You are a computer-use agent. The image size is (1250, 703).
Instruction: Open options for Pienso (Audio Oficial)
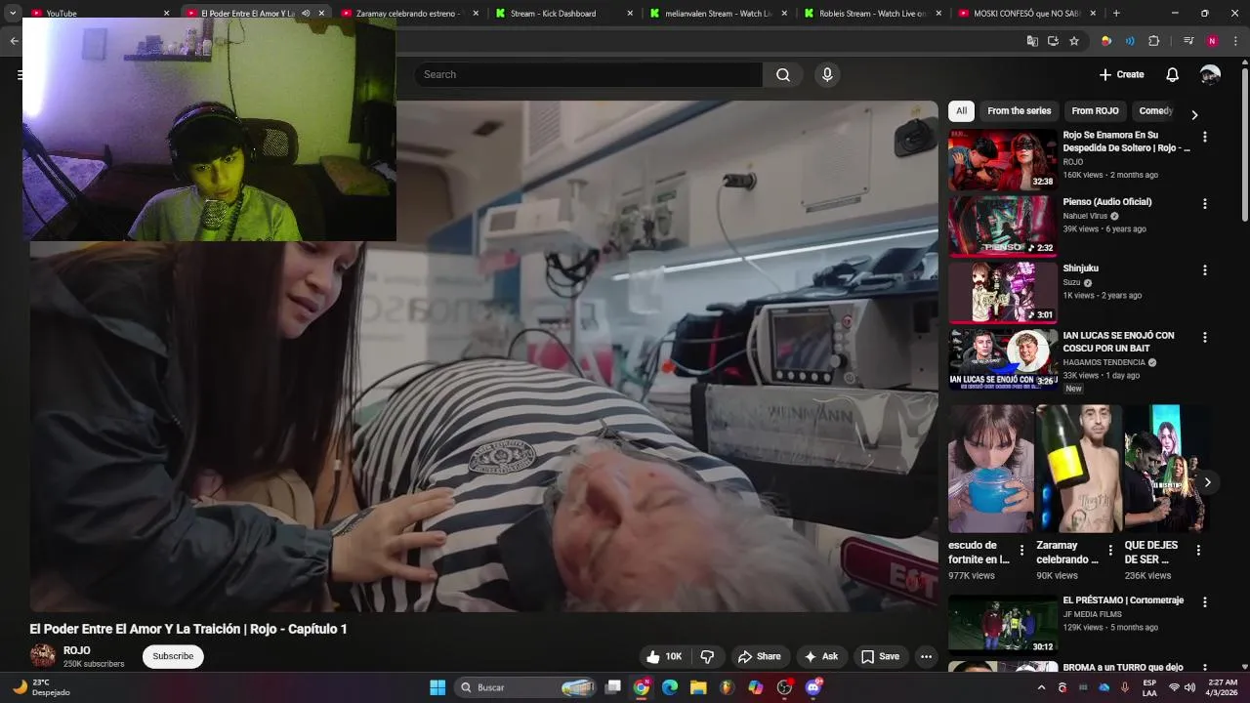[1204, 204]
